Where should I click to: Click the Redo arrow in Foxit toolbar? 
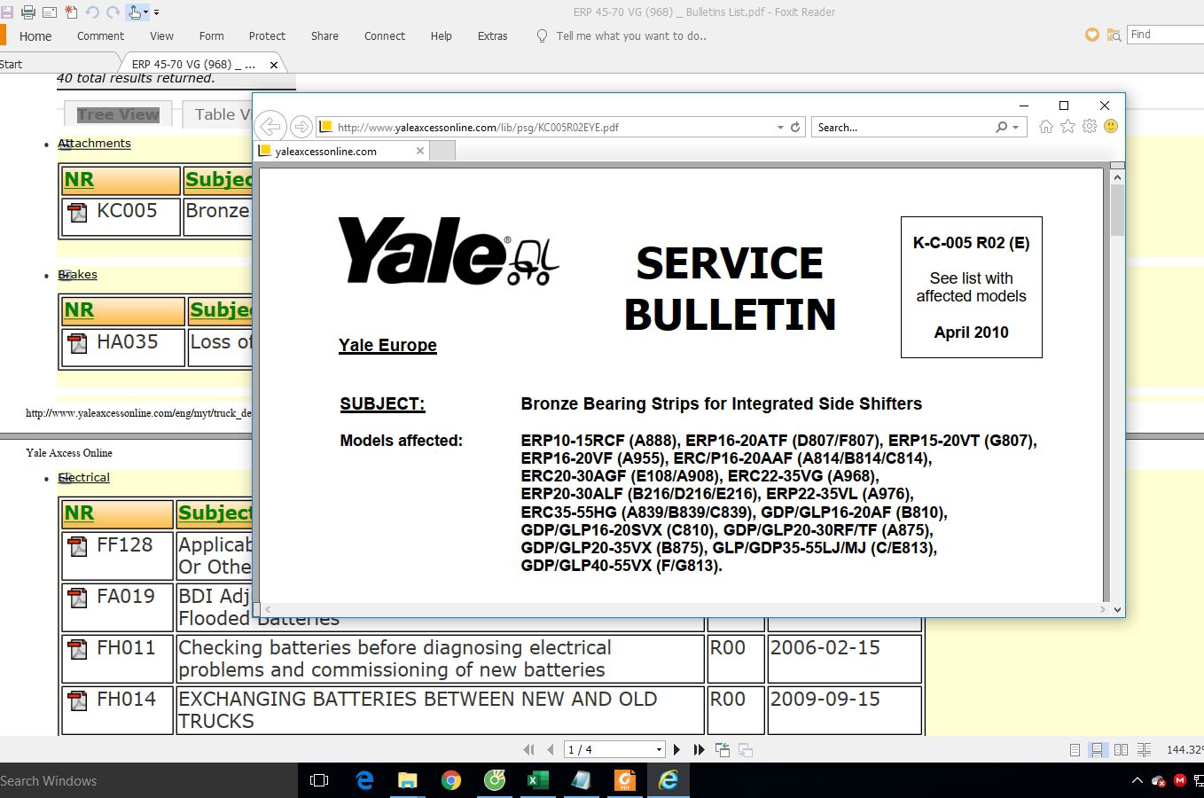113,12
